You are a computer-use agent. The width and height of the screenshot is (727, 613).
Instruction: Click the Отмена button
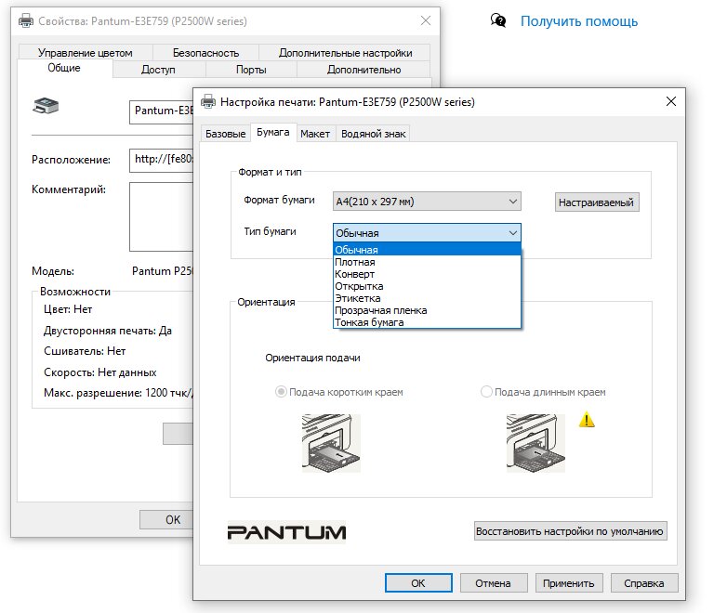pos(494,583)
